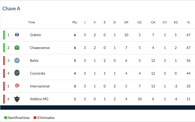Select the Bahia team name
Screen dimensions: 195x122
(x=34, y=60)
